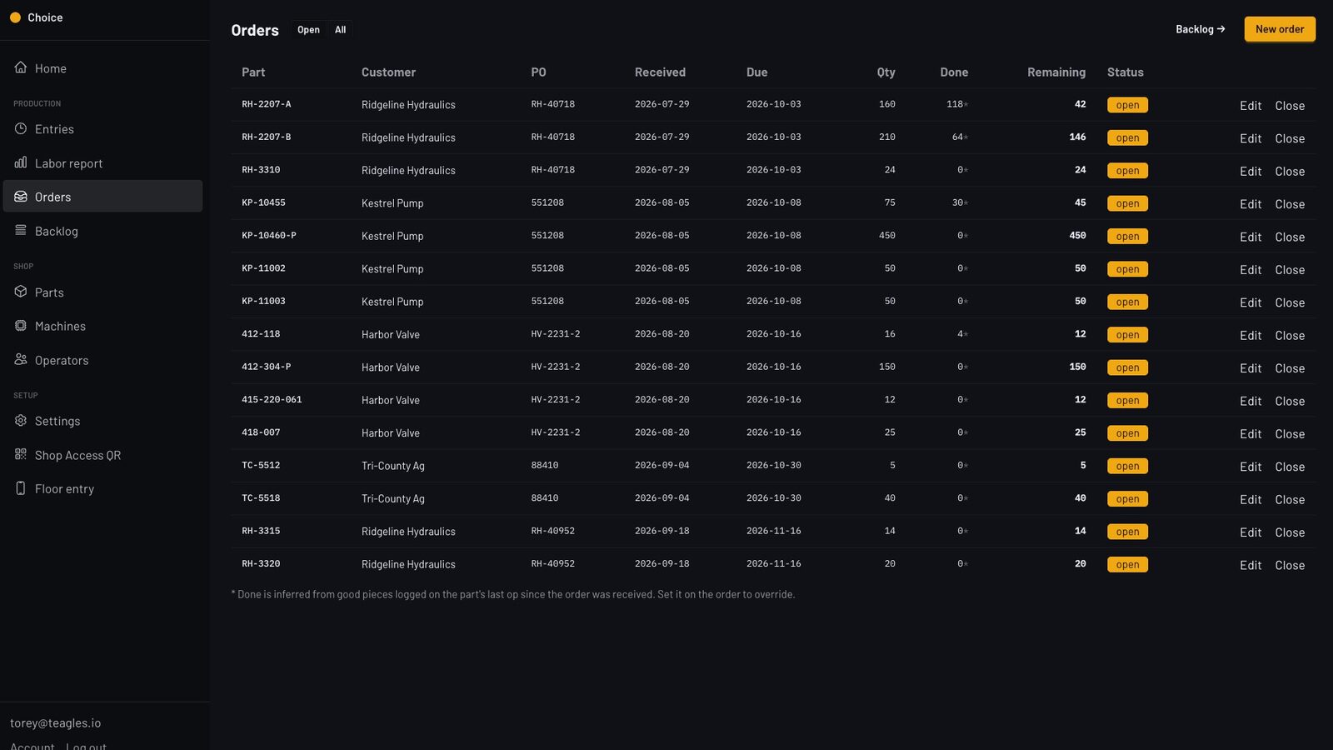Click the Tri-County Ag customer for TC-5518

tap(393, 498)
